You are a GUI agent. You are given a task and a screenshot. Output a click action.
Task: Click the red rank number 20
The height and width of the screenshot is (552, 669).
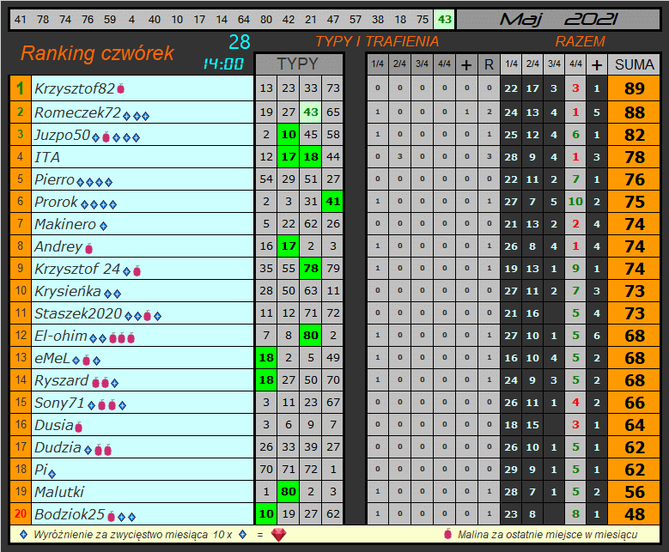[20, 513]
